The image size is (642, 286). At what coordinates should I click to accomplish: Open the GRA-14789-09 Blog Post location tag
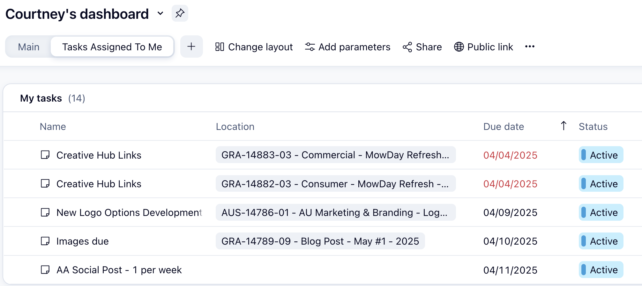point(320,241)
